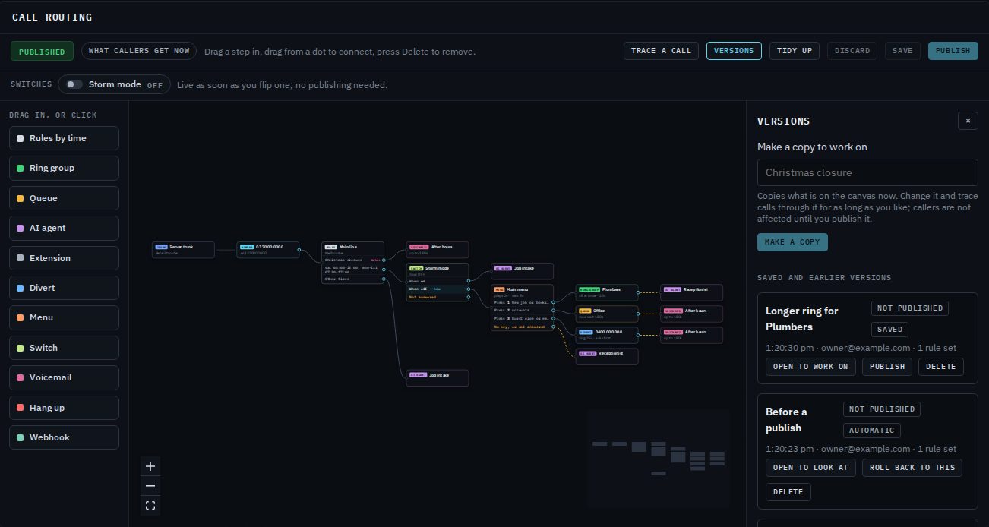Add an Extension step
Image resolution: width=989 pixels, height=527 pixels.
[x=64, y=258]
